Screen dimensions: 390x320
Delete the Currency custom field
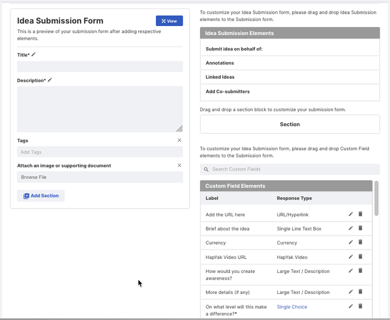(360, 242)
